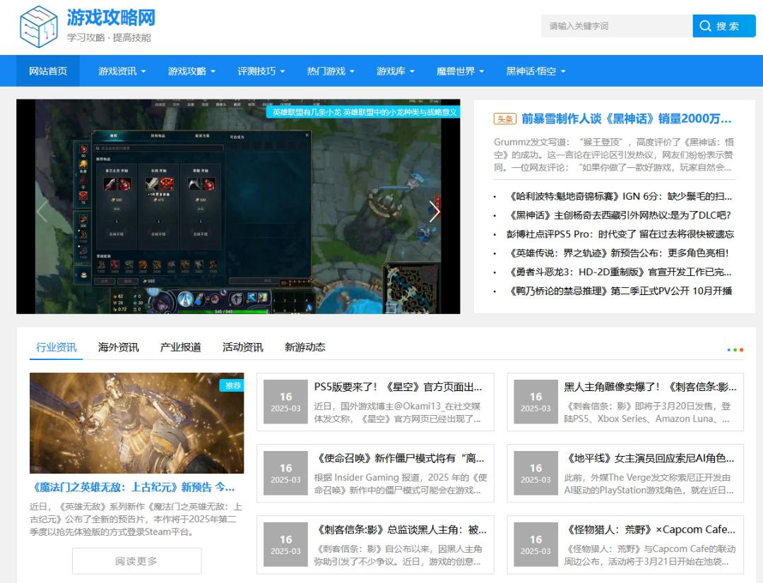
Task: Open the 《黑神话》主创杨奇去西藏 article
Action: coord(620,215)
